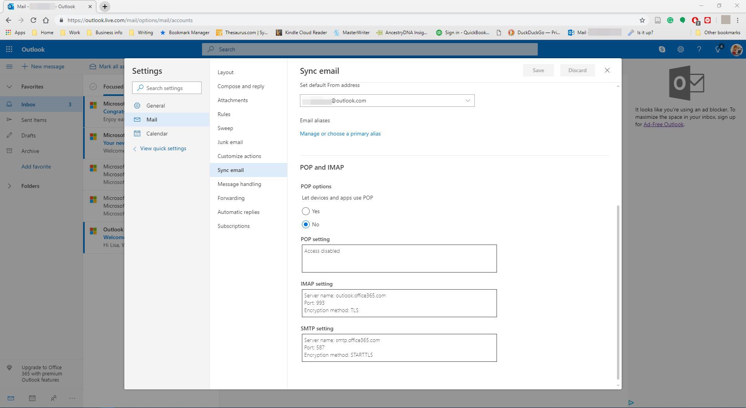This screenshot has height=408, width=746.
Task: Click Add favorite link
Action: (36, 167)
